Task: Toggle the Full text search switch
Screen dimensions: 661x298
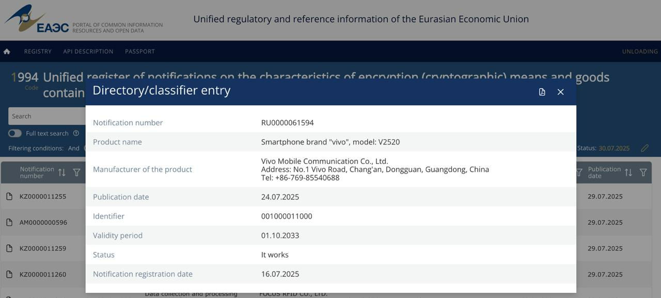Action: pos(15,134)
